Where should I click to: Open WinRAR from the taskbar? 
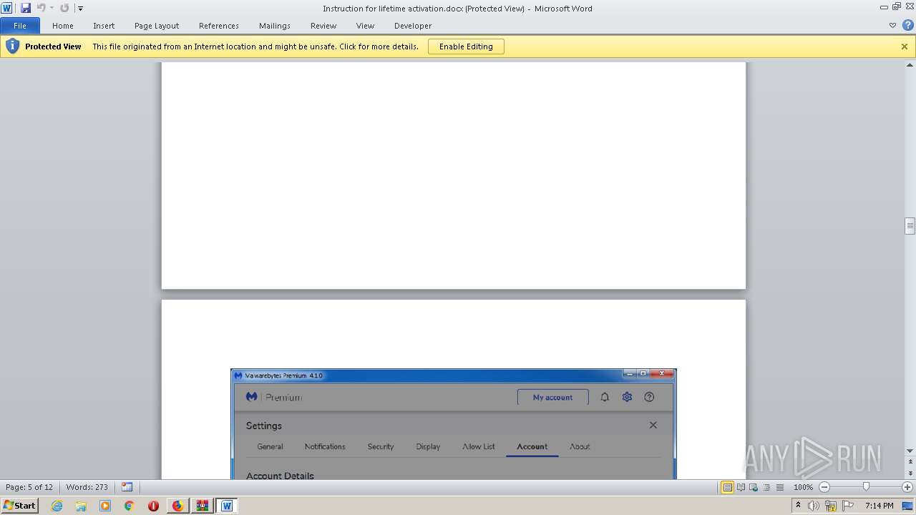coord(202,506)
